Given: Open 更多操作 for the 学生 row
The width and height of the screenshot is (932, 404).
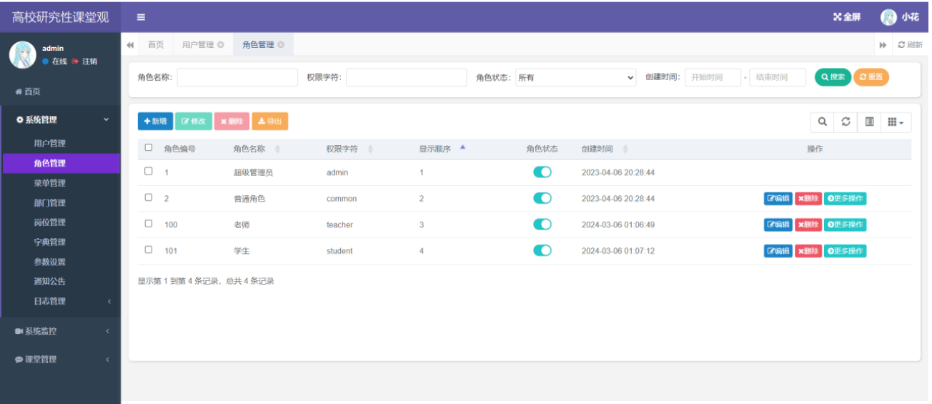Looking at the screenshot, I should click(846, 251).
